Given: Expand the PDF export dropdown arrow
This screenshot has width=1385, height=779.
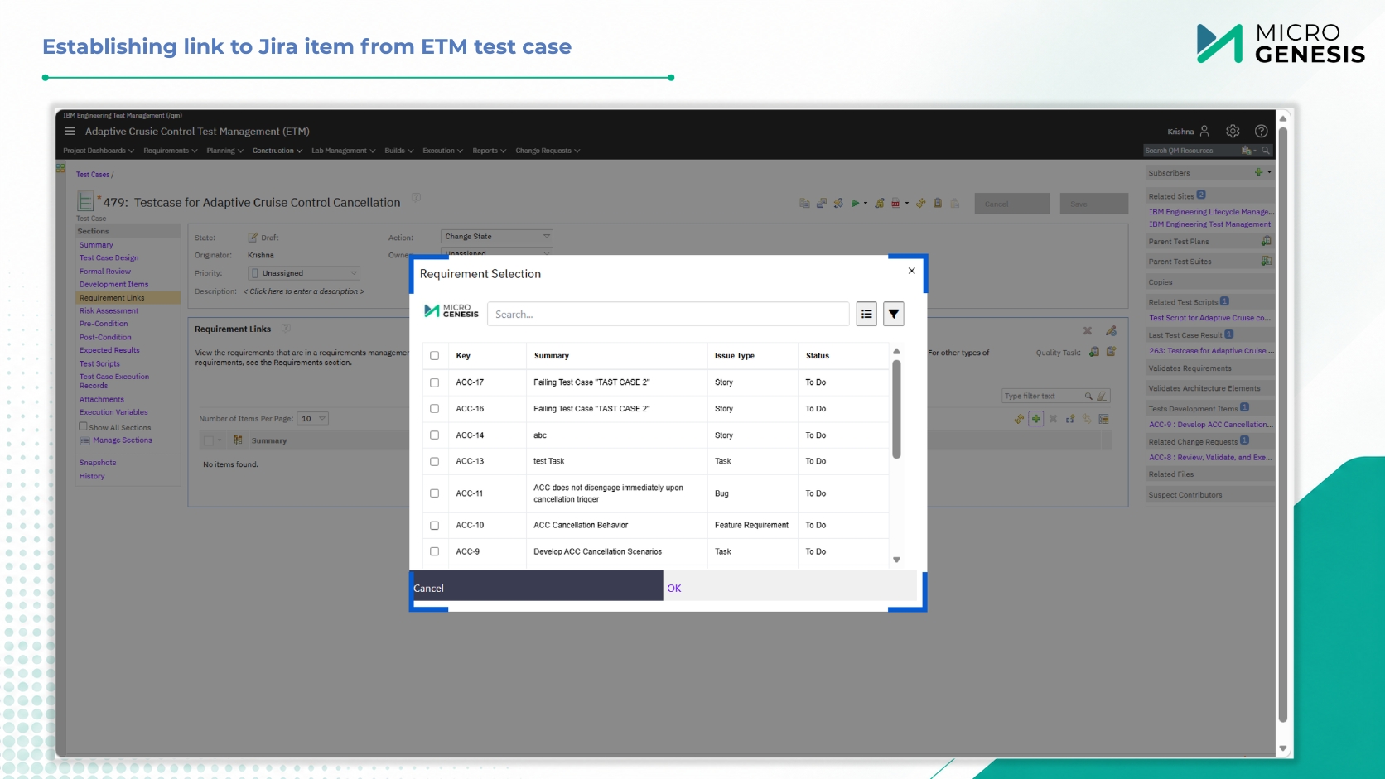Looking at the screenshot, I should tap(906, 203).
